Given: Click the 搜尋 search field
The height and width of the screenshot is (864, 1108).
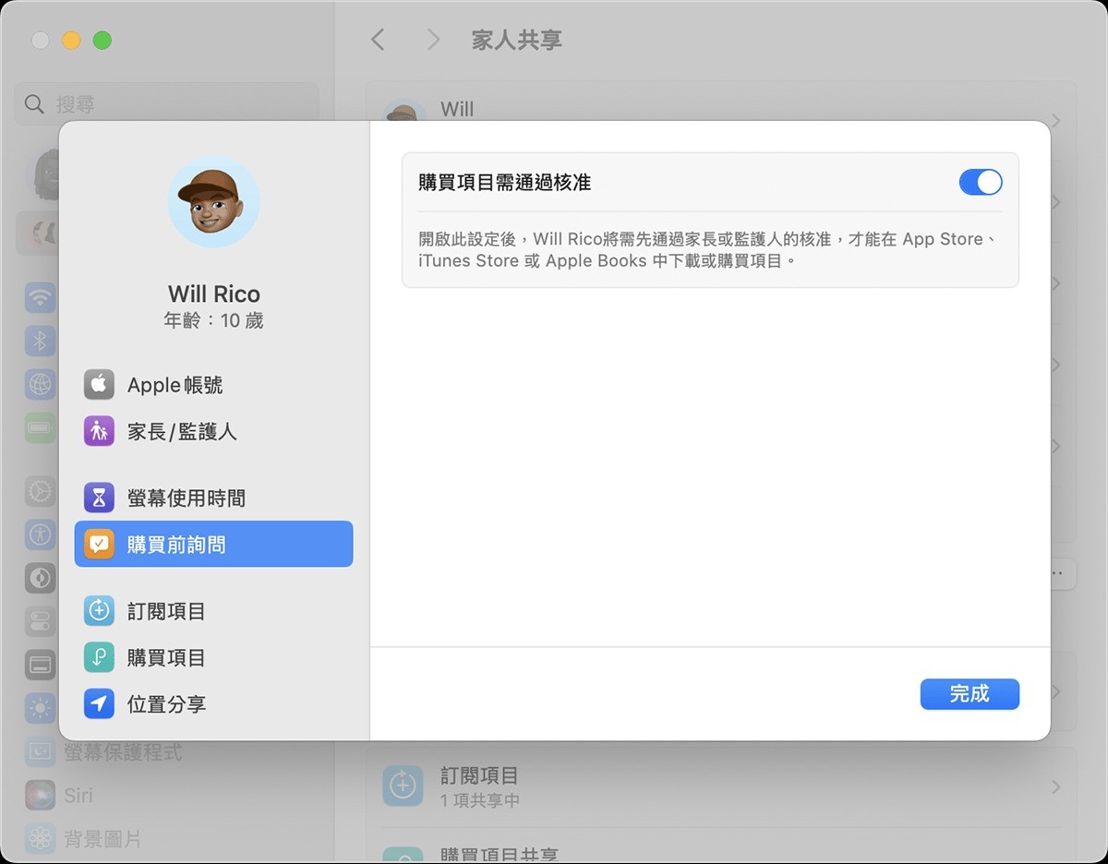Looking at the screenshot, I should point(166,104).
